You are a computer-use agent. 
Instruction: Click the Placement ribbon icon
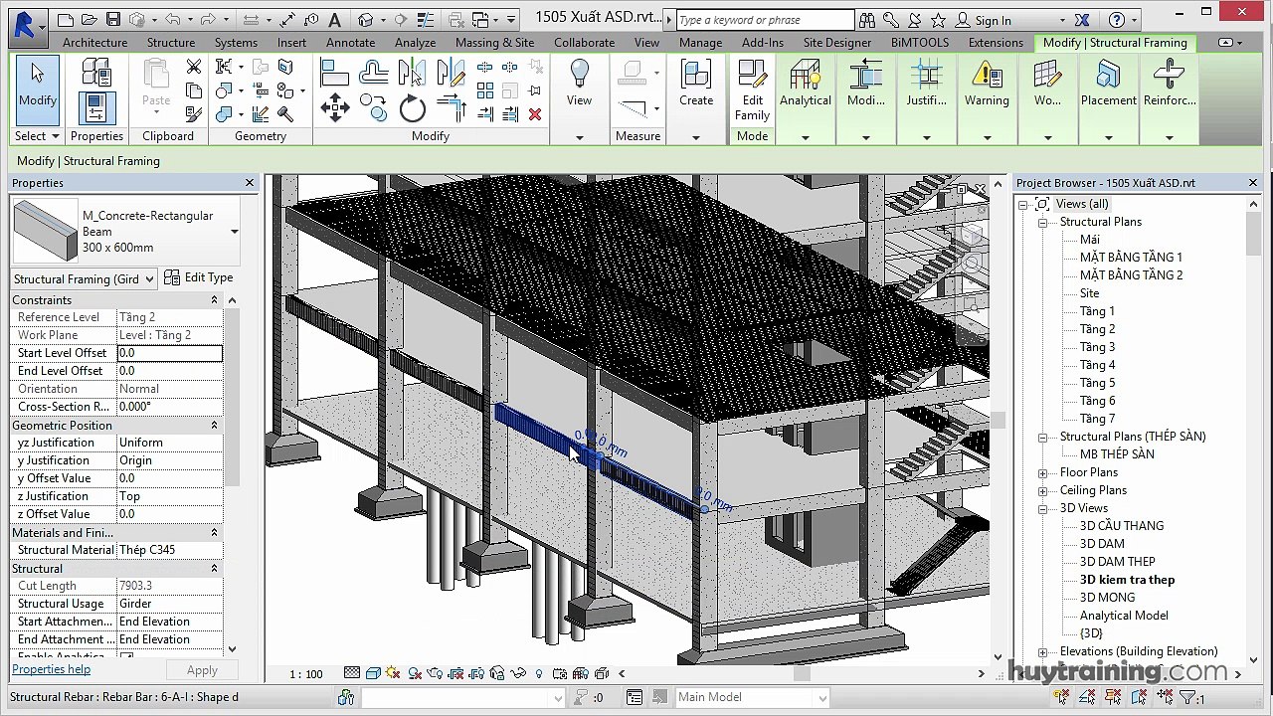tap(1108, 84)
